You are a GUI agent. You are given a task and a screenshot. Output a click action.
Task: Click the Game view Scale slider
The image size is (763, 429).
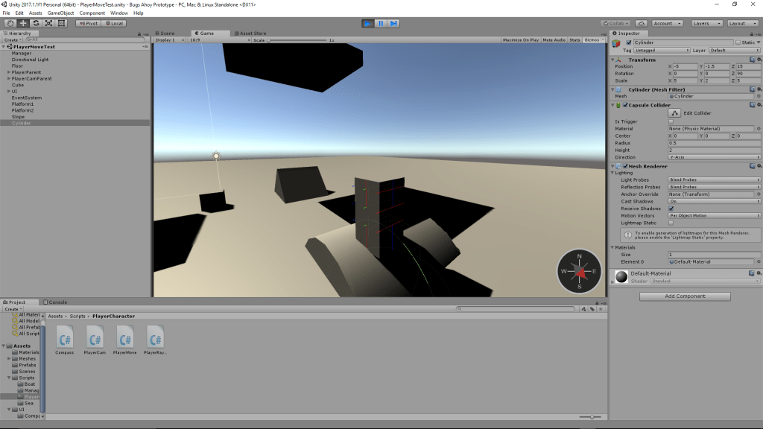pyautogui.click(x=298, y=40)
